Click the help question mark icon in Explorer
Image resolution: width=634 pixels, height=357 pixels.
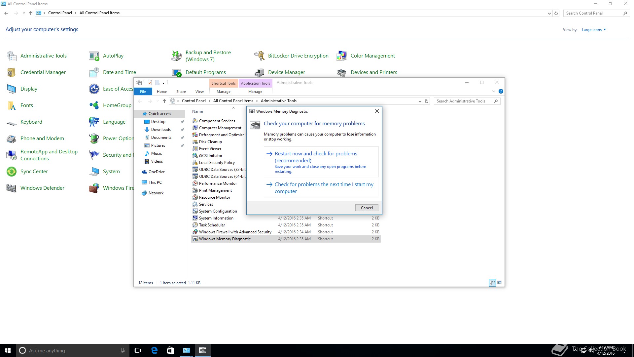(501, 92)
